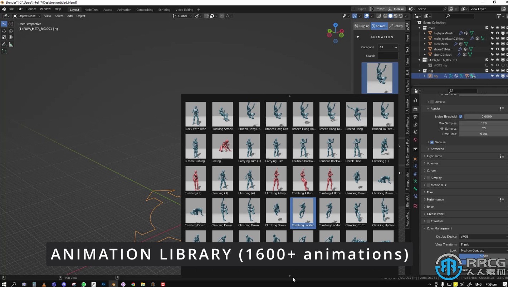
Task: Open the Add menu in viewport header
Action: click(x=70, y=16)
